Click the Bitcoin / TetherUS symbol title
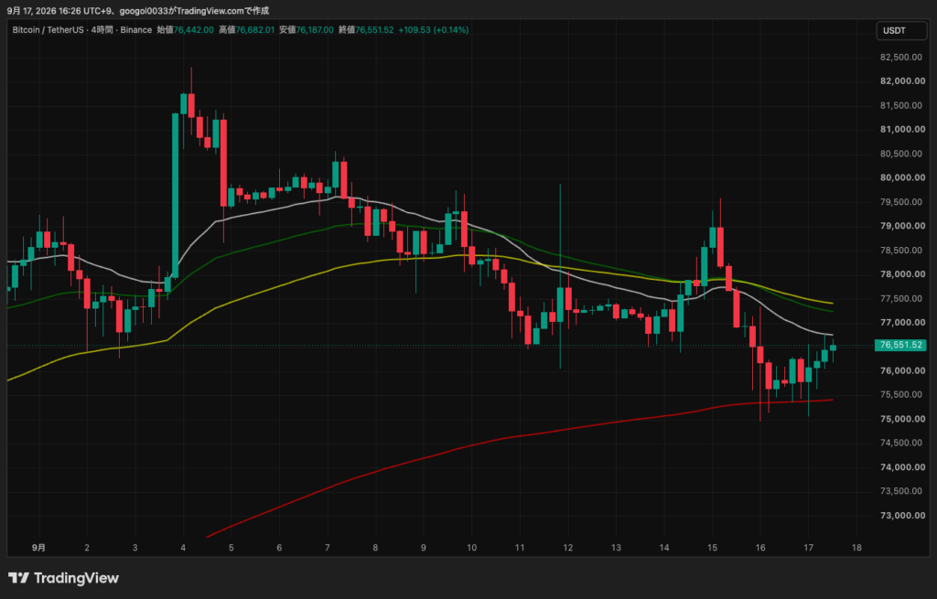937x599 pixels. tap(48, 30)
